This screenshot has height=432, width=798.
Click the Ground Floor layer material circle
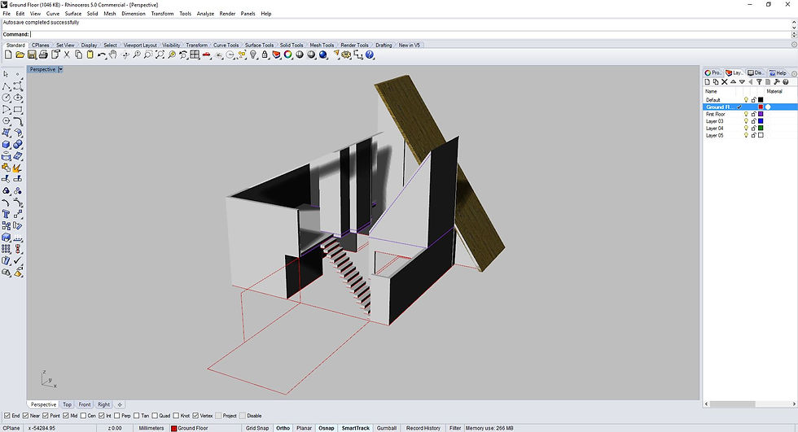coord(768,107)
